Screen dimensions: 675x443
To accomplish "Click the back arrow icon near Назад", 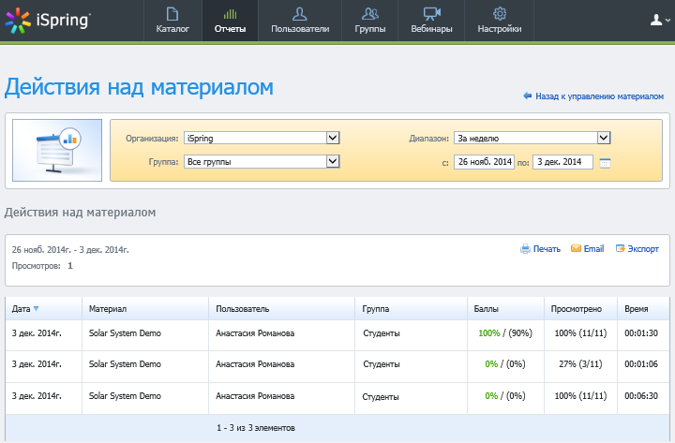I will pos(527,96).
